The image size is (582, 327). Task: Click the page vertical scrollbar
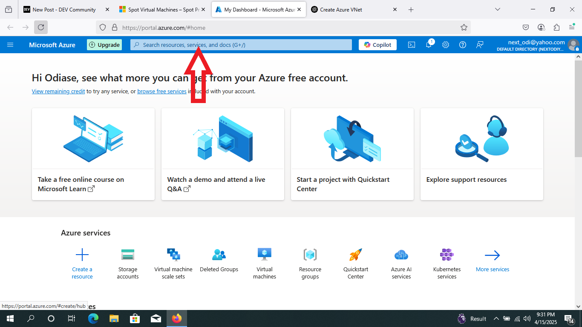tap(578, 108)
